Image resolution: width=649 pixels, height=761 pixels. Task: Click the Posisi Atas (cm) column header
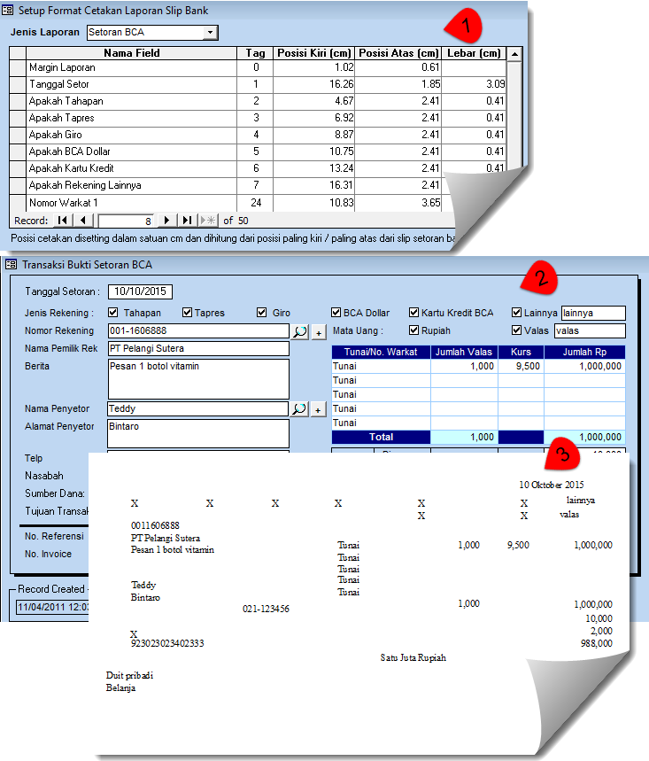pyautogui.click(x=398, y=53)
